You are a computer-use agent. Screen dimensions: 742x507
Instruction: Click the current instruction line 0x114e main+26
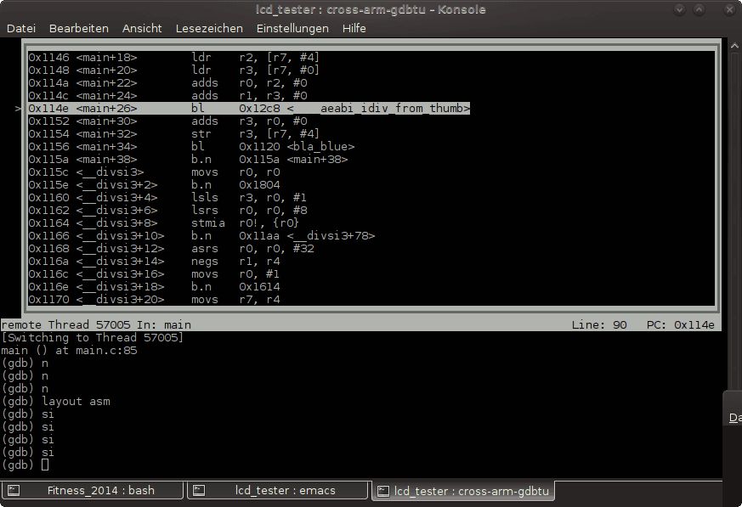[249, 109]
